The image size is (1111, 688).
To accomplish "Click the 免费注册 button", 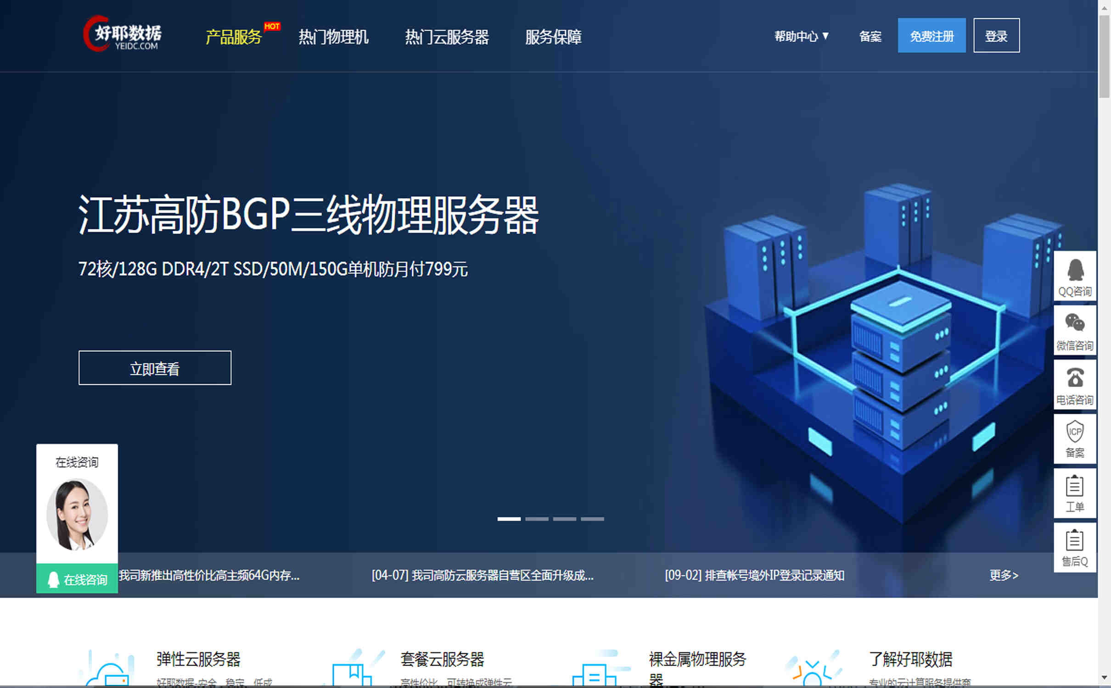I will click(x=931, y=36).
